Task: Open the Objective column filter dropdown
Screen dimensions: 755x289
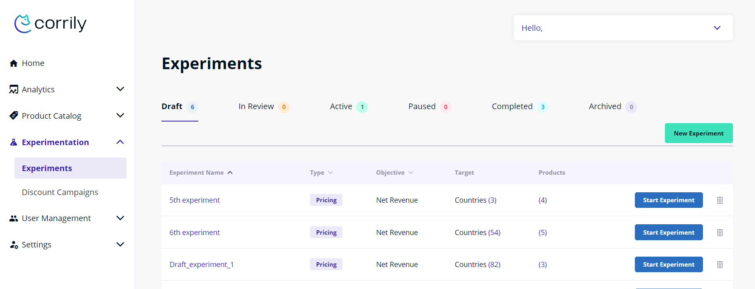Action: 411,173
